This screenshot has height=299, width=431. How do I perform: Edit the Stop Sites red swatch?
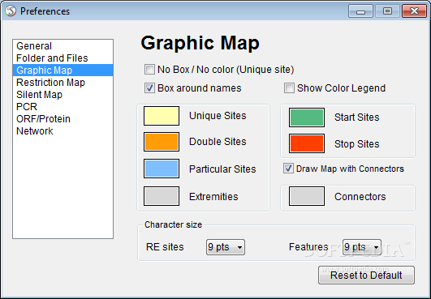pyautogui.click(x=307, y=143)
